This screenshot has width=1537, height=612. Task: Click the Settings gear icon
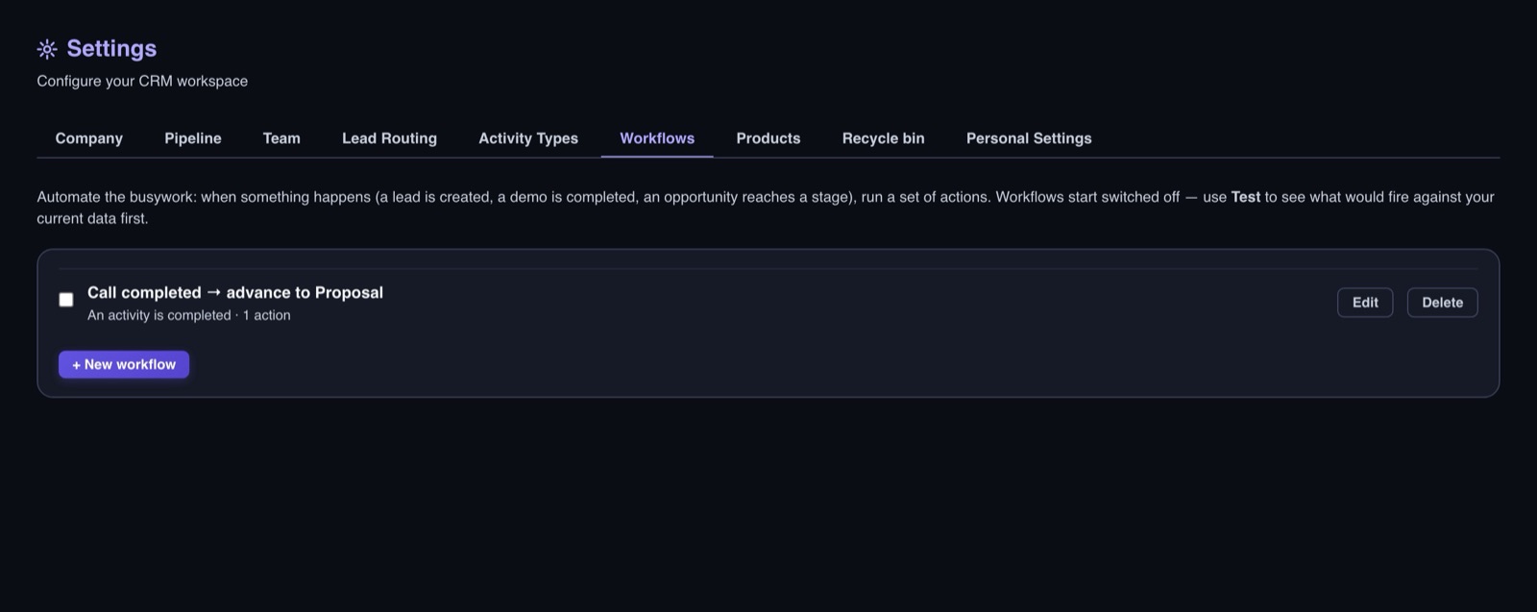point(47,49)
